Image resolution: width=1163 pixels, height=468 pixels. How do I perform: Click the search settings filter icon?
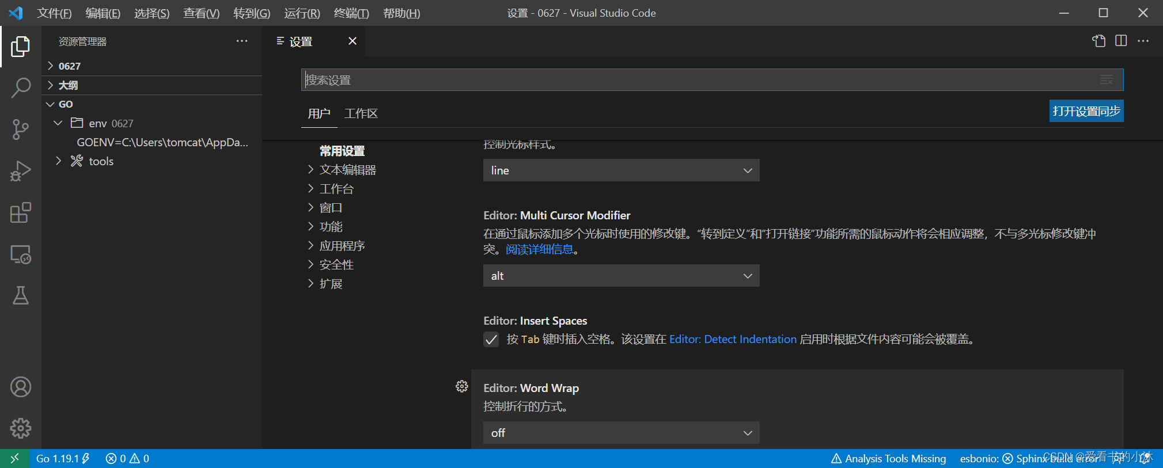pos(1107,80)
